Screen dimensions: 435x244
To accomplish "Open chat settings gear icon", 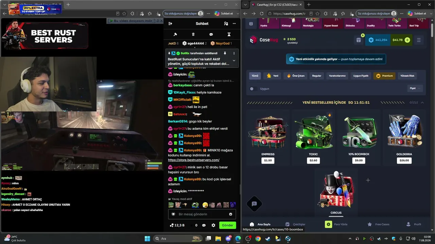I will (213, 225).
